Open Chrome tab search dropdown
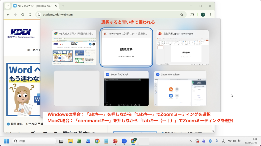The image size is (261, 146). click(8, 6)
